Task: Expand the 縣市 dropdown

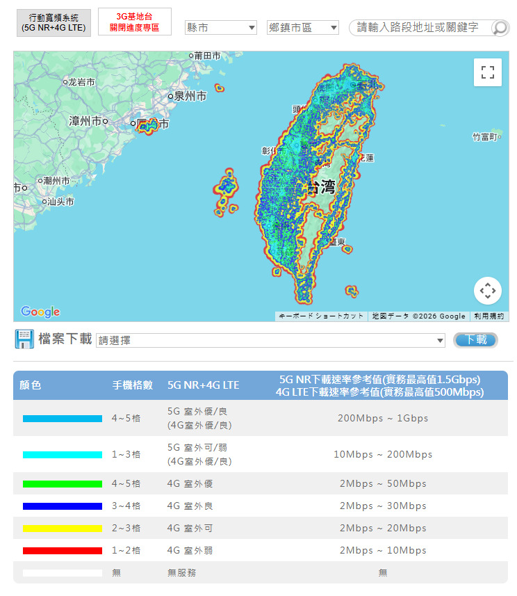Action: [221, 28]
